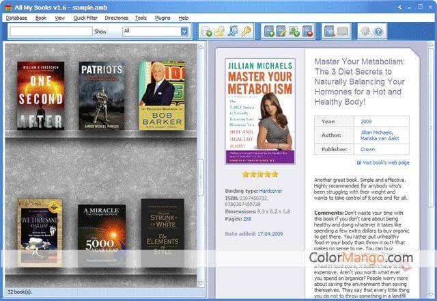Click the pages link 288
This screenshot has height=301, width=437.
click(247, 219)
